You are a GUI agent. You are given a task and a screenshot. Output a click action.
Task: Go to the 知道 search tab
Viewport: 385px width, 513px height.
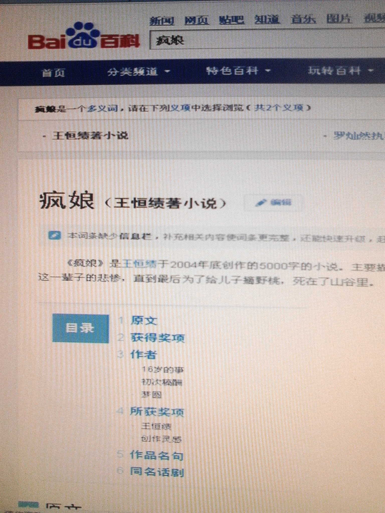(267, 20)
